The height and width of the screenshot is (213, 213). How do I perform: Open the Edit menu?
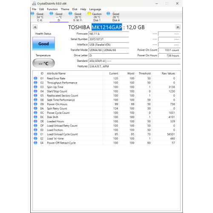coord(42,9)
